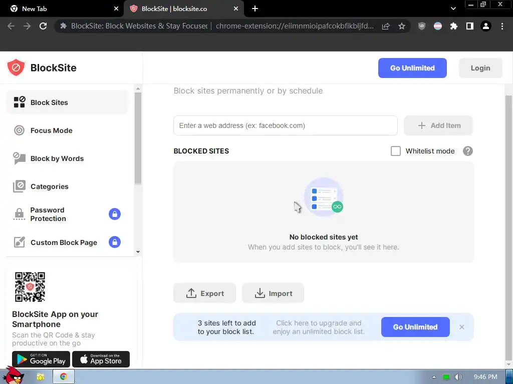Open uBlock Origin extension icon
Viewport: 513px width, 384px height.
click(x=422, y=26)
